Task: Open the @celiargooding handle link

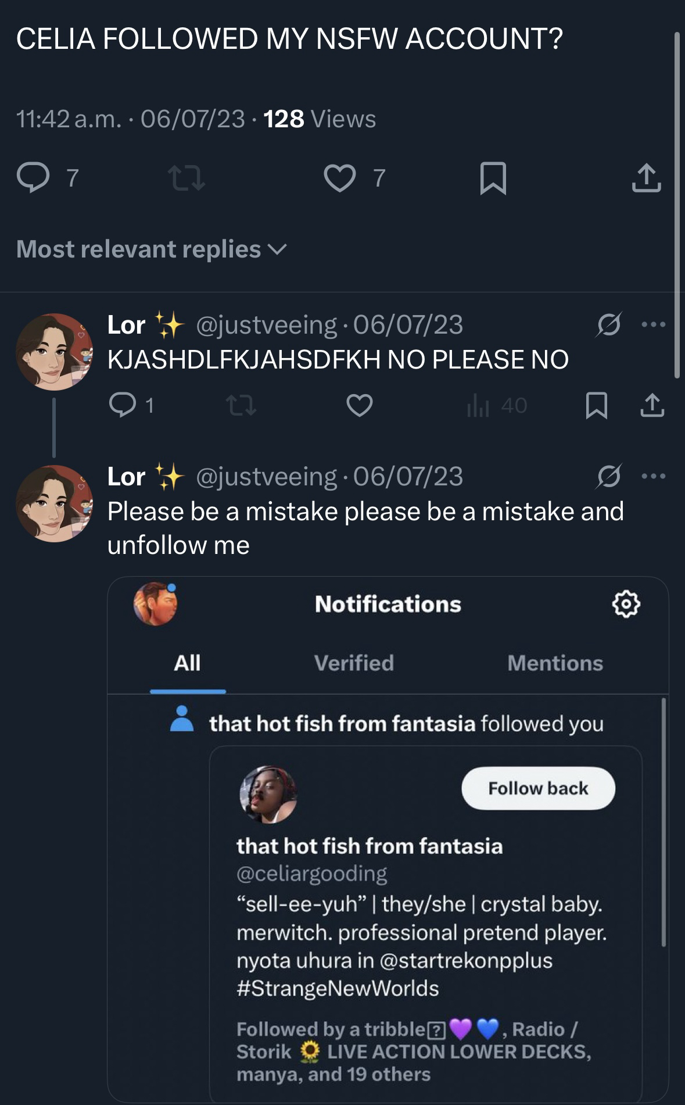Action: click(312, 873)
